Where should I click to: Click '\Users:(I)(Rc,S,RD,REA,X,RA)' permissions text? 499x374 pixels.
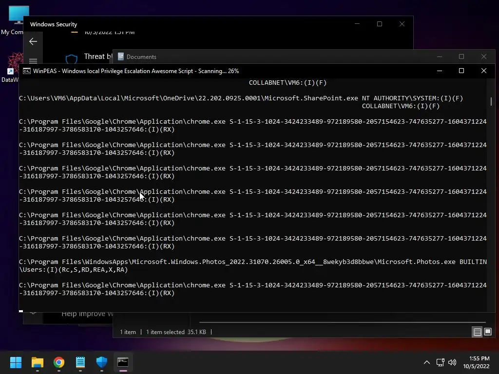[x=74, y=270]
